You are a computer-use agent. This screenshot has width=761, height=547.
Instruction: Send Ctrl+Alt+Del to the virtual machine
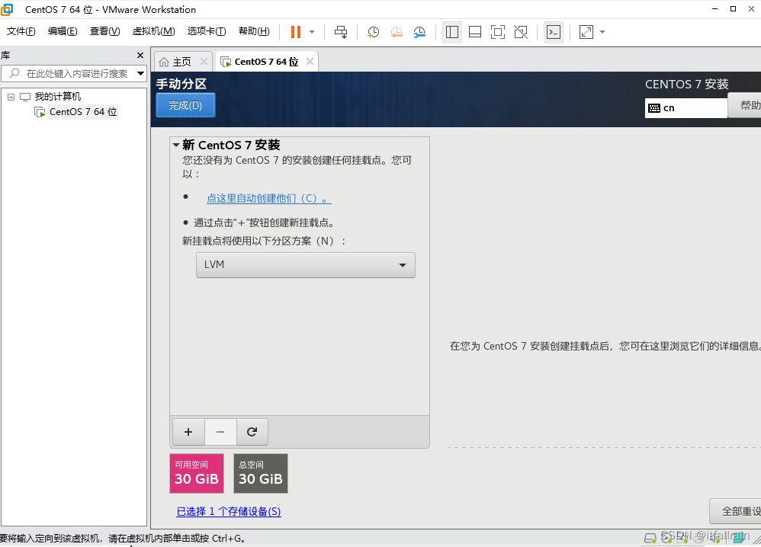pyautogui.click(x=341, y=32)
